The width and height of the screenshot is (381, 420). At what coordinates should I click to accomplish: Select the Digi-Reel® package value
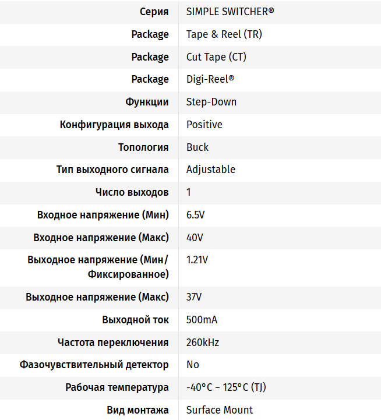(210, 79)
